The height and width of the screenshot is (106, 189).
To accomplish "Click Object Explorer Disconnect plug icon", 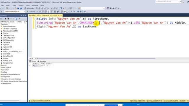I will point(8,19).
